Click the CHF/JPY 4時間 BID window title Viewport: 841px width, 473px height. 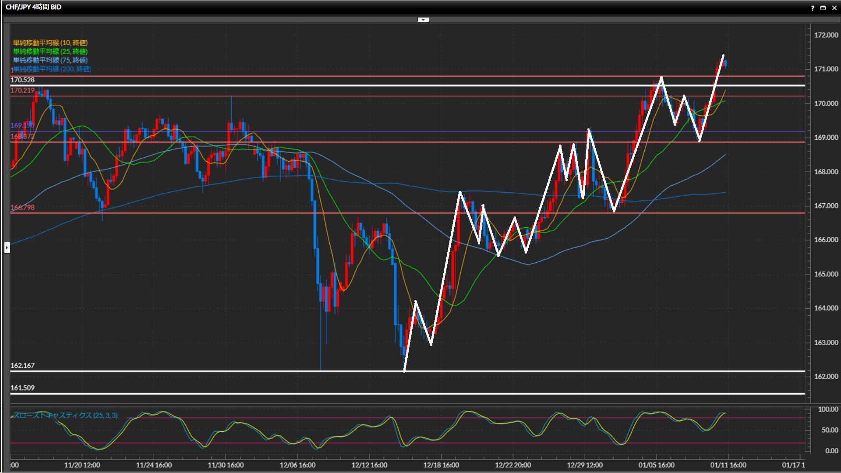[33, 7]
